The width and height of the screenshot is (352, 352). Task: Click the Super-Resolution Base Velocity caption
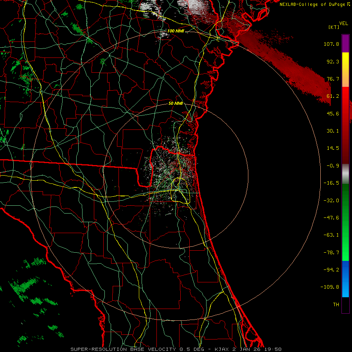point(176,349)
